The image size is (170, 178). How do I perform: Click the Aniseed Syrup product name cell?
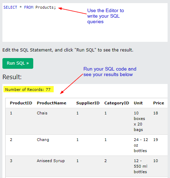(51, 161)
